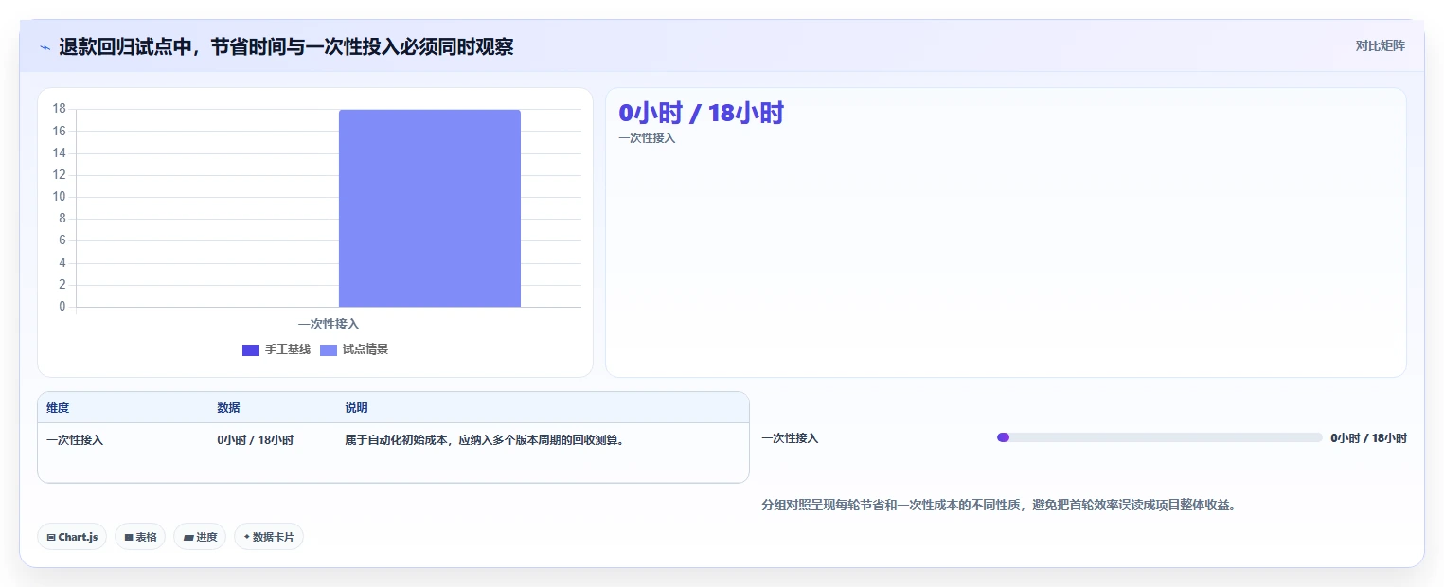The image size is (1444, 587).
Task: Click the 一次性接入 caption under the card value
Action: 647,138
